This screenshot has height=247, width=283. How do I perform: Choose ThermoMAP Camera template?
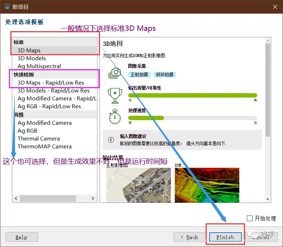(44, 147)
